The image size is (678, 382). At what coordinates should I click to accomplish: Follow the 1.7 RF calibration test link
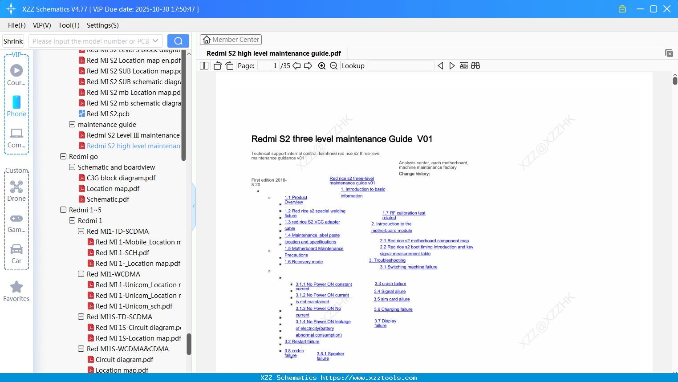404,215
